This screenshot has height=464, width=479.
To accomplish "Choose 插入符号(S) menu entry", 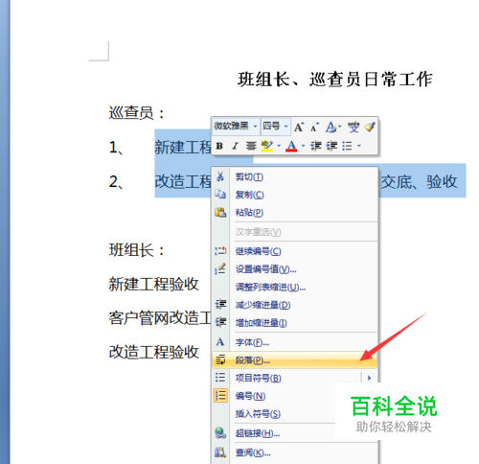I will click(x=258, y=414).
